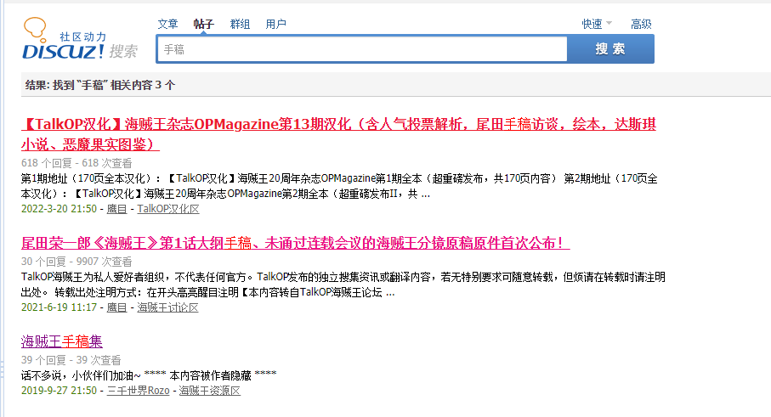Click the blue 搜索 button
771x417 pixels.
(x=610, y=49)
